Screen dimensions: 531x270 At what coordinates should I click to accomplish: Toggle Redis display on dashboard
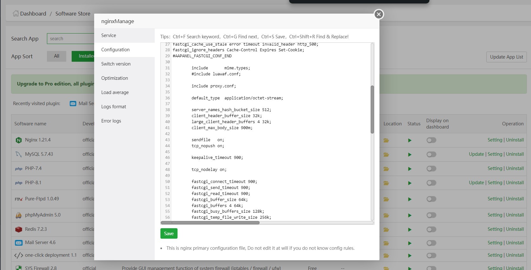(431, 229)
